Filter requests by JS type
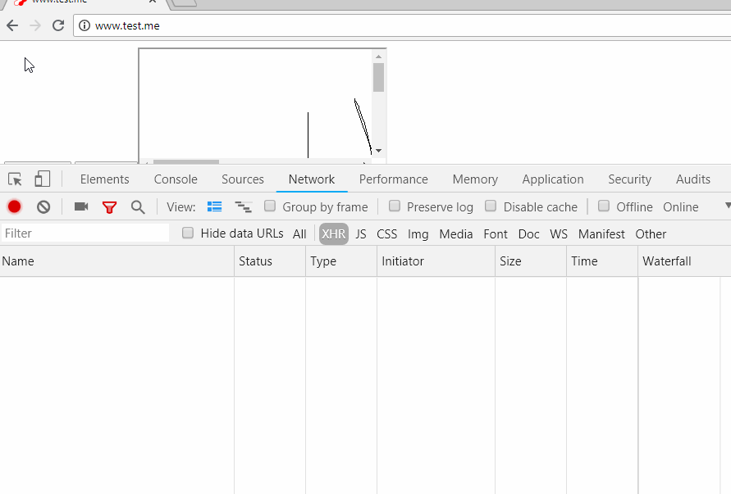The height and width of the screenshot is (494, 731). click(x=361, y=233)
